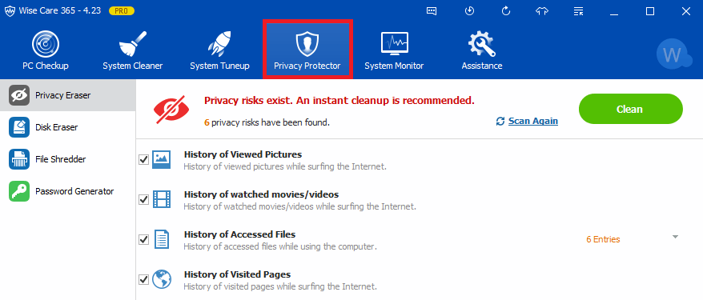Uncheck History of Viewed Pictures checkbox

pyautogui.click(x=143, y=160)
